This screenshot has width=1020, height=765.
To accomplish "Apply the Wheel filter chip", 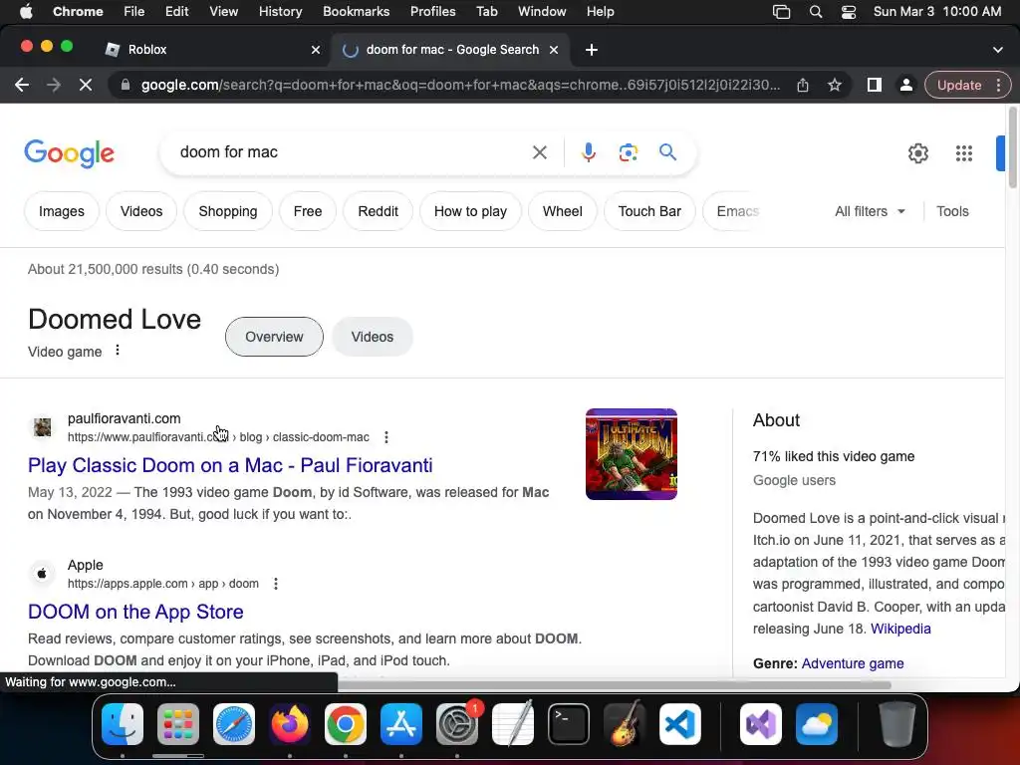I will point(562,211).
